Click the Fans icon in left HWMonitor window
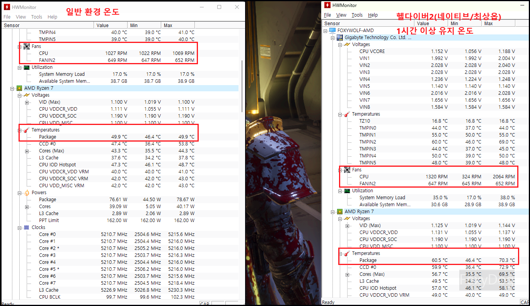The height and width of the screenshot is (306, 530). click(x=27, y=46)
